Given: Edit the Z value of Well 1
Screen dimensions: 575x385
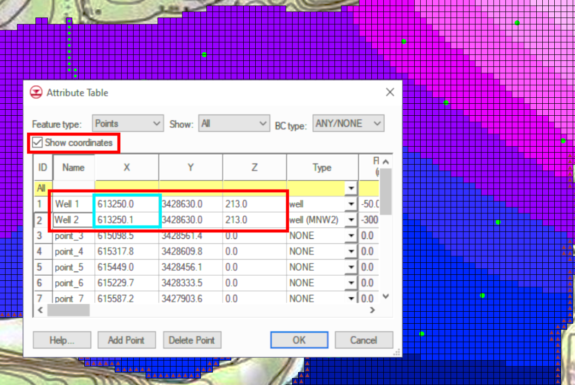Looking at the screenshot, I should tap(253, 204).
